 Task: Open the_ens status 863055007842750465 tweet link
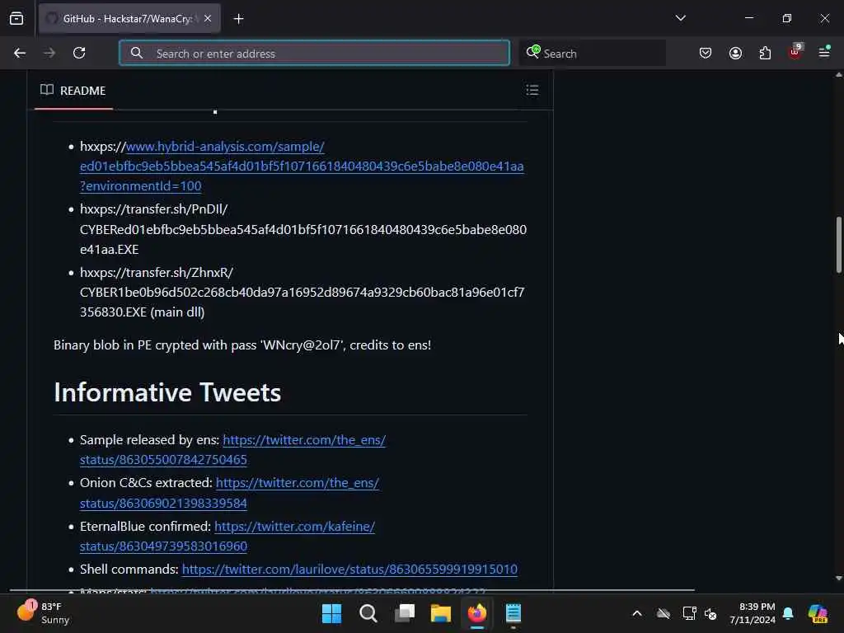pyautogui.click(x=232, y=449)
